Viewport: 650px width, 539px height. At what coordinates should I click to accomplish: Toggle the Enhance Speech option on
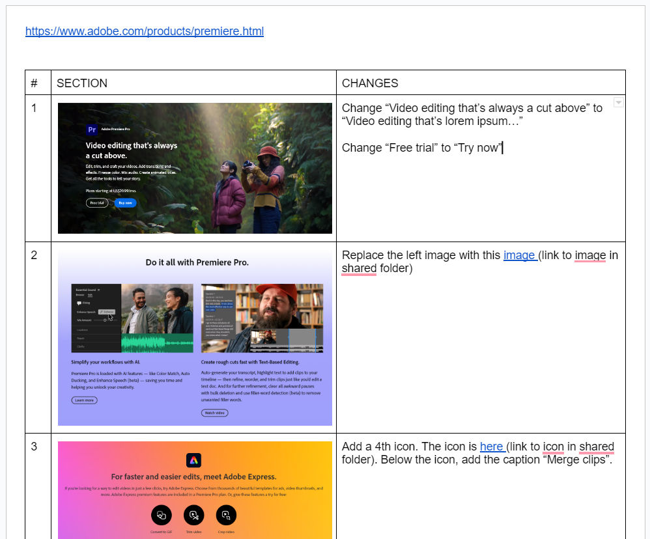106,311
